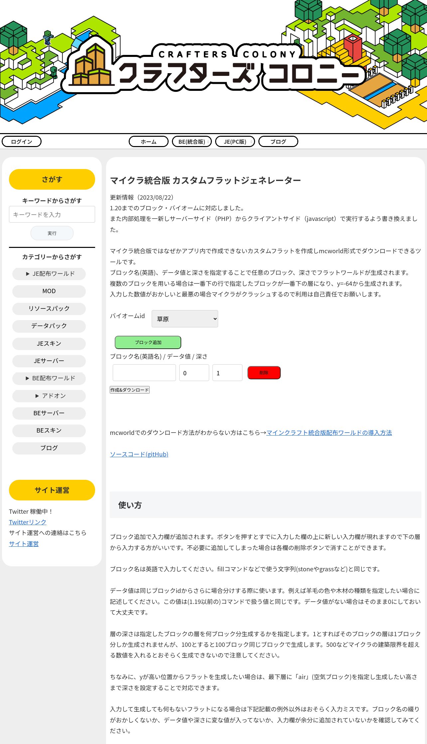Open the BE(統合版) nav menu
The image size is (427, 744).
(x=192, y=141)
